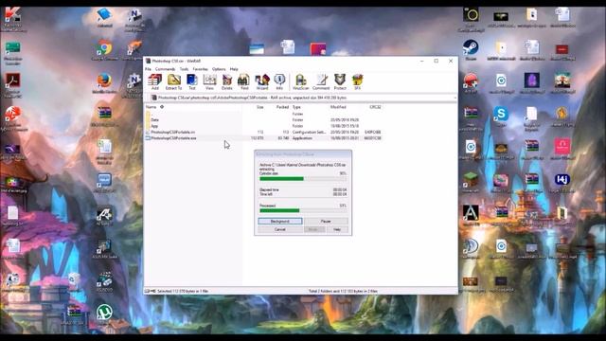606x341 pixels.
Task: Open the Tools menu
Action: 184,69
